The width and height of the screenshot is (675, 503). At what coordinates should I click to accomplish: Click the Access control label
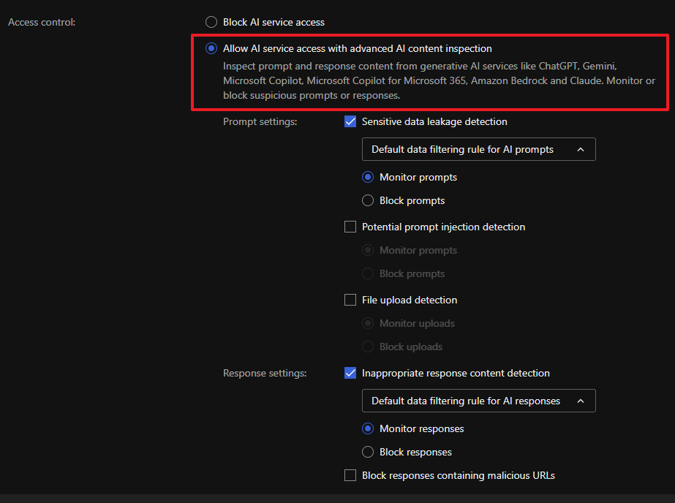[x=42, y=22]
